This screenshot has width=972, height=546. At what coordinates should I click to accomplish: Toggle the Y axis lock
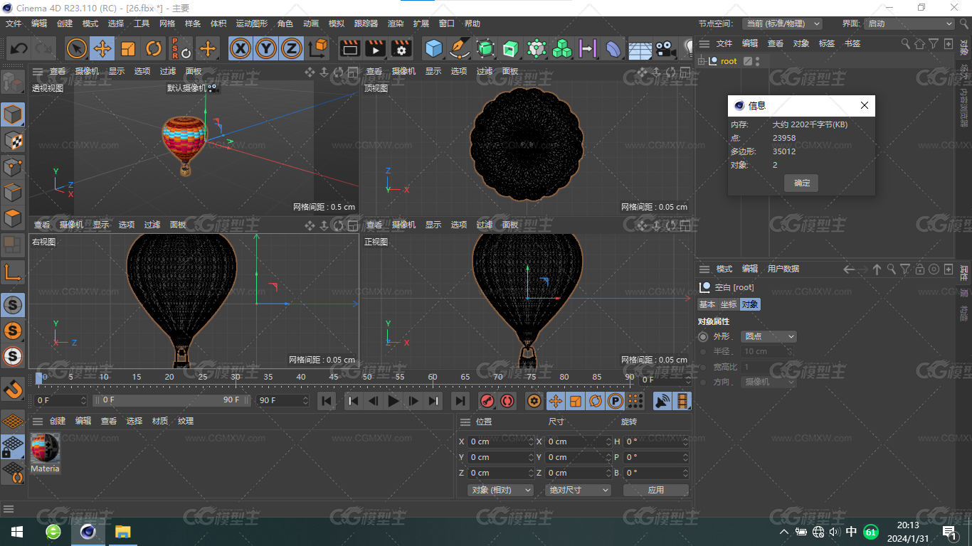(266, 48)
